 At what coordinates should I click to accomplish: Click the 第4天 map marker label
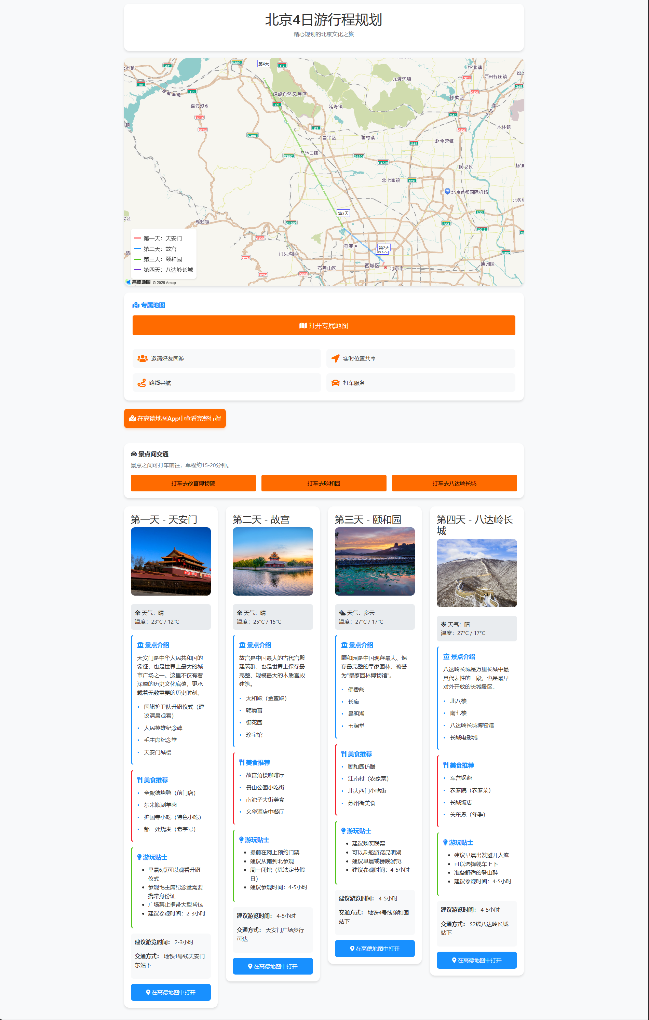coord(263,64)
